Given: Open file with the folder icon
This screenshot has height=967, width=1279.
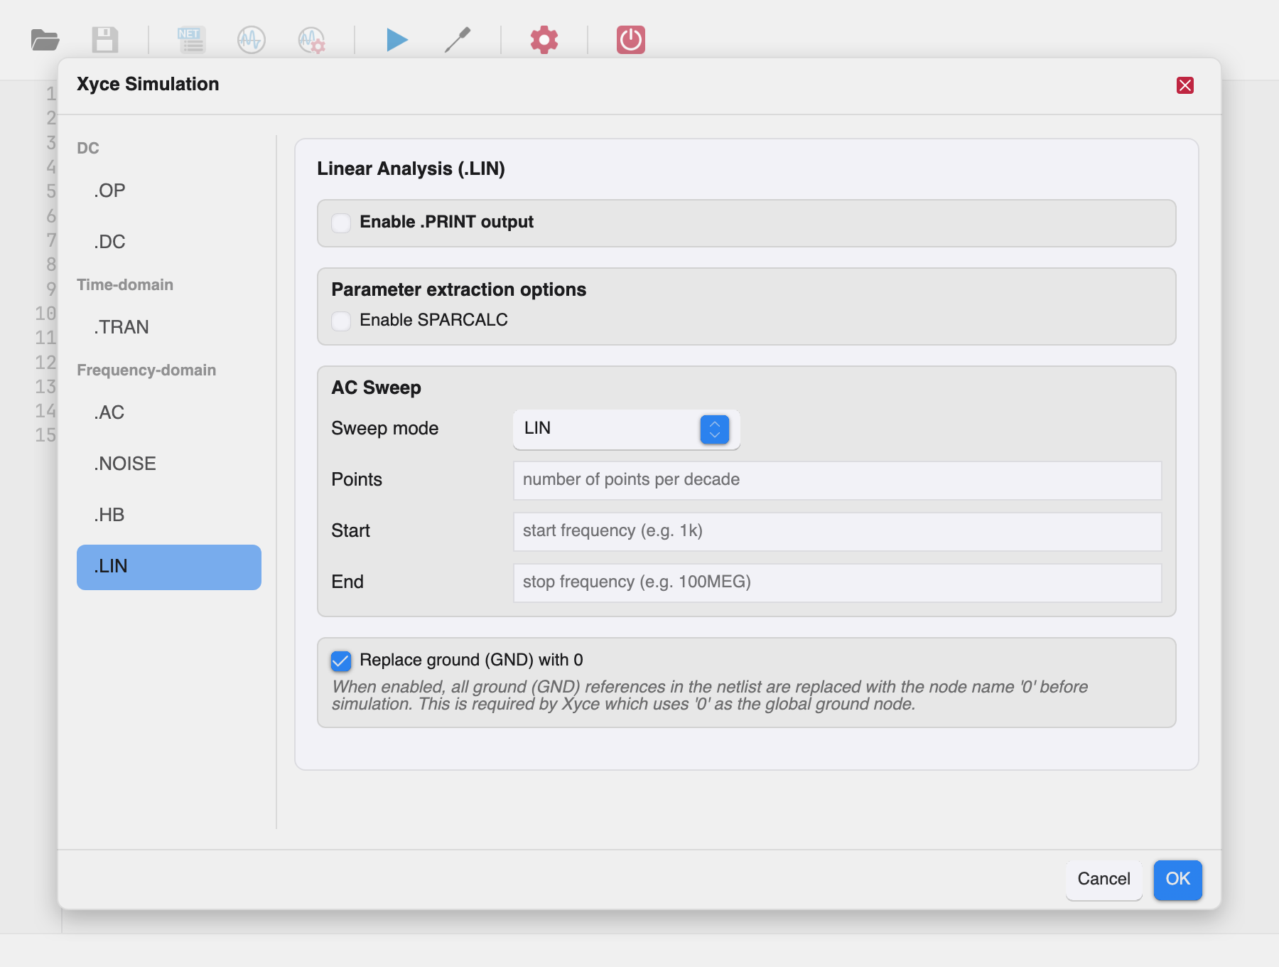Looking at the screenshot, I should (x=45, y=40).
